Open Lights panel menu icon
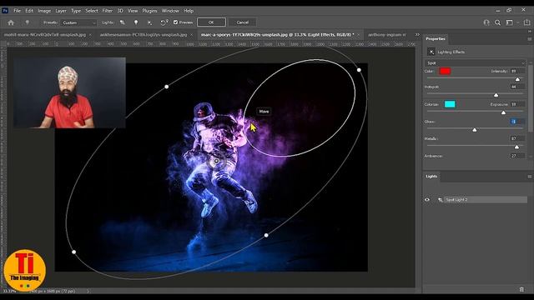Screen dimensions: 534x300 pos(529,177)
